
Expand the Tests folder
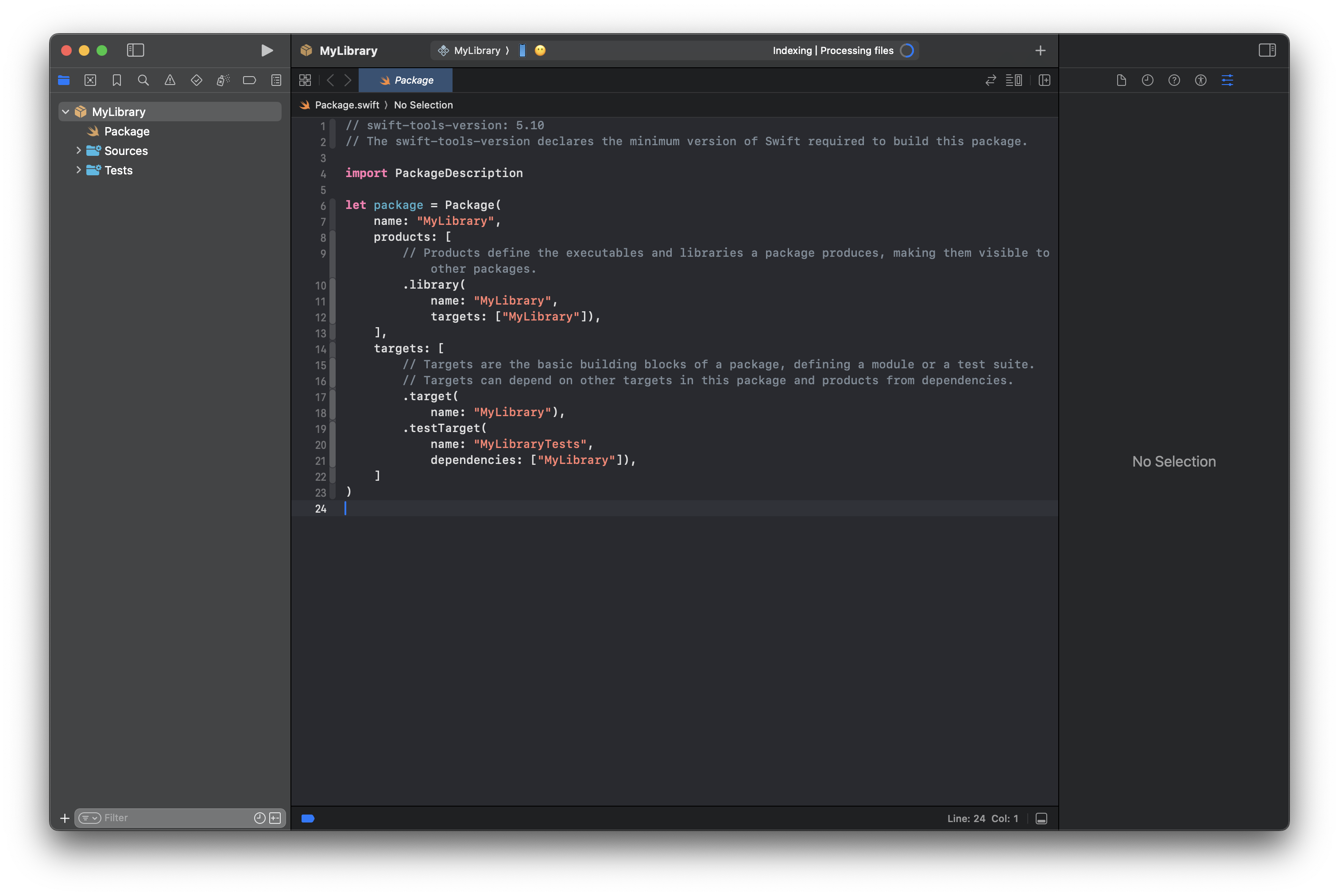78,170
